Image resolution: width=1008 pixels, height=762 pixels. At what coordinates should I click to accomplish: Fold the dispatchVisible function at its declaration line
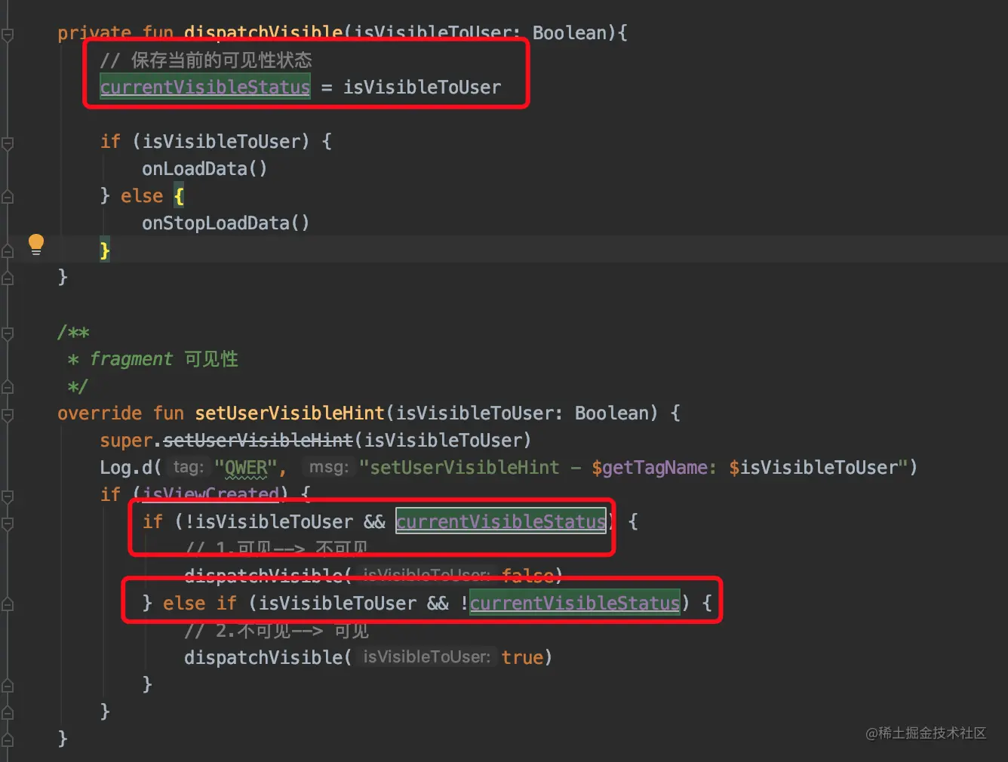point(8,35)
